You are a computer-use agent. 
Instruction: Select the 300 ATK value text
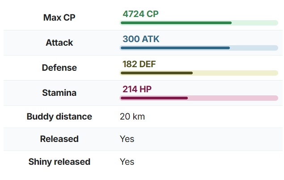(141, 39)
